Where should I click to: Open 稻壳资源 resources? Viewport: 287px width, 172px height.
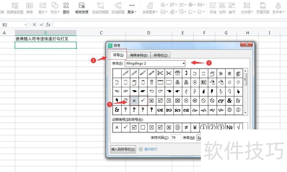pos(82,8)
